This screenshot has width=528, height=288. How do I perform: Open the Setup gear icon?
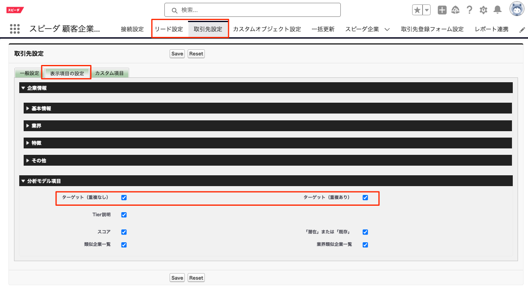[483, 10]
